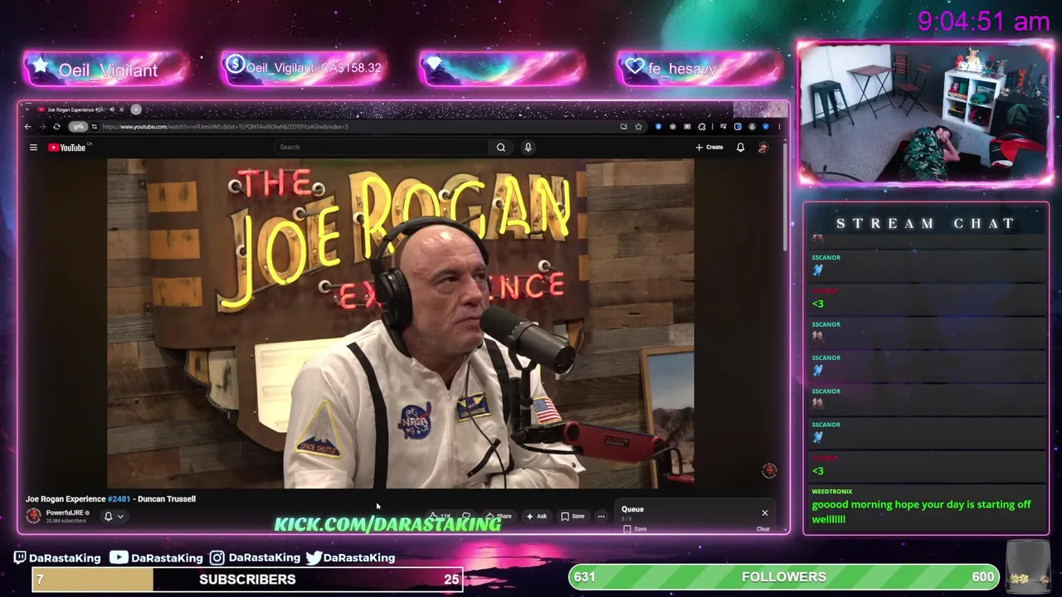Open the more actions three-dot menu
Screen dimensions: 1062x597
(601, 517)
